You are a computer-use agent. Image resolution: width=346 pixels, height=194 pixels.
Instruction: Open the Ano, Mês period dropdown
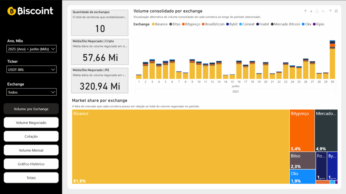(x=31, y=49)
